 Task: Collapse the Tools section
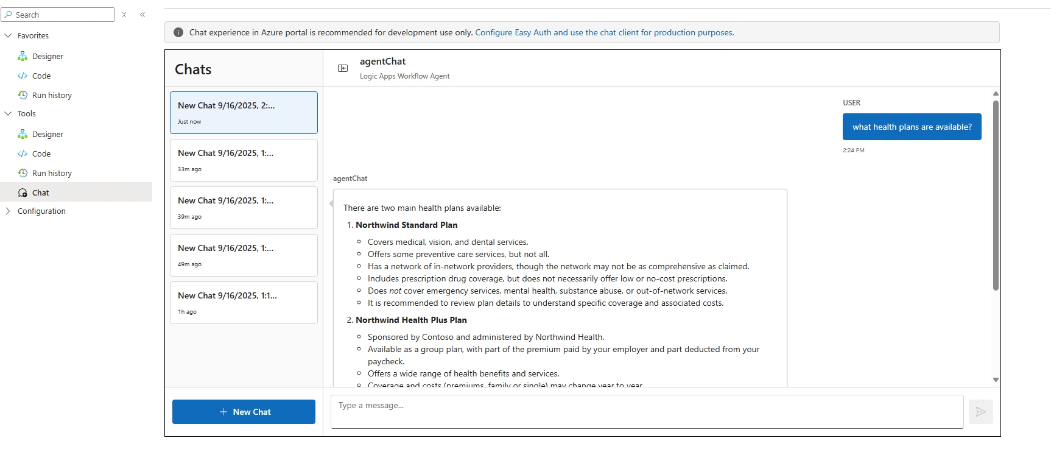pyautogui.click(x=9, y=113)
